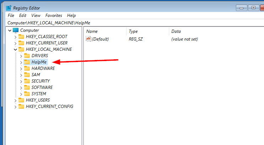Click the HalpMe key folder icon
The width and height of the screenshot is (264, 145).
pyautogui.click(x=27, y=62)
